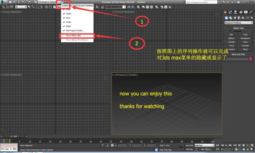Screen dimensions: 255x153
Task: Open the selection filter All dropdown
Action: (x=21, y=7)
